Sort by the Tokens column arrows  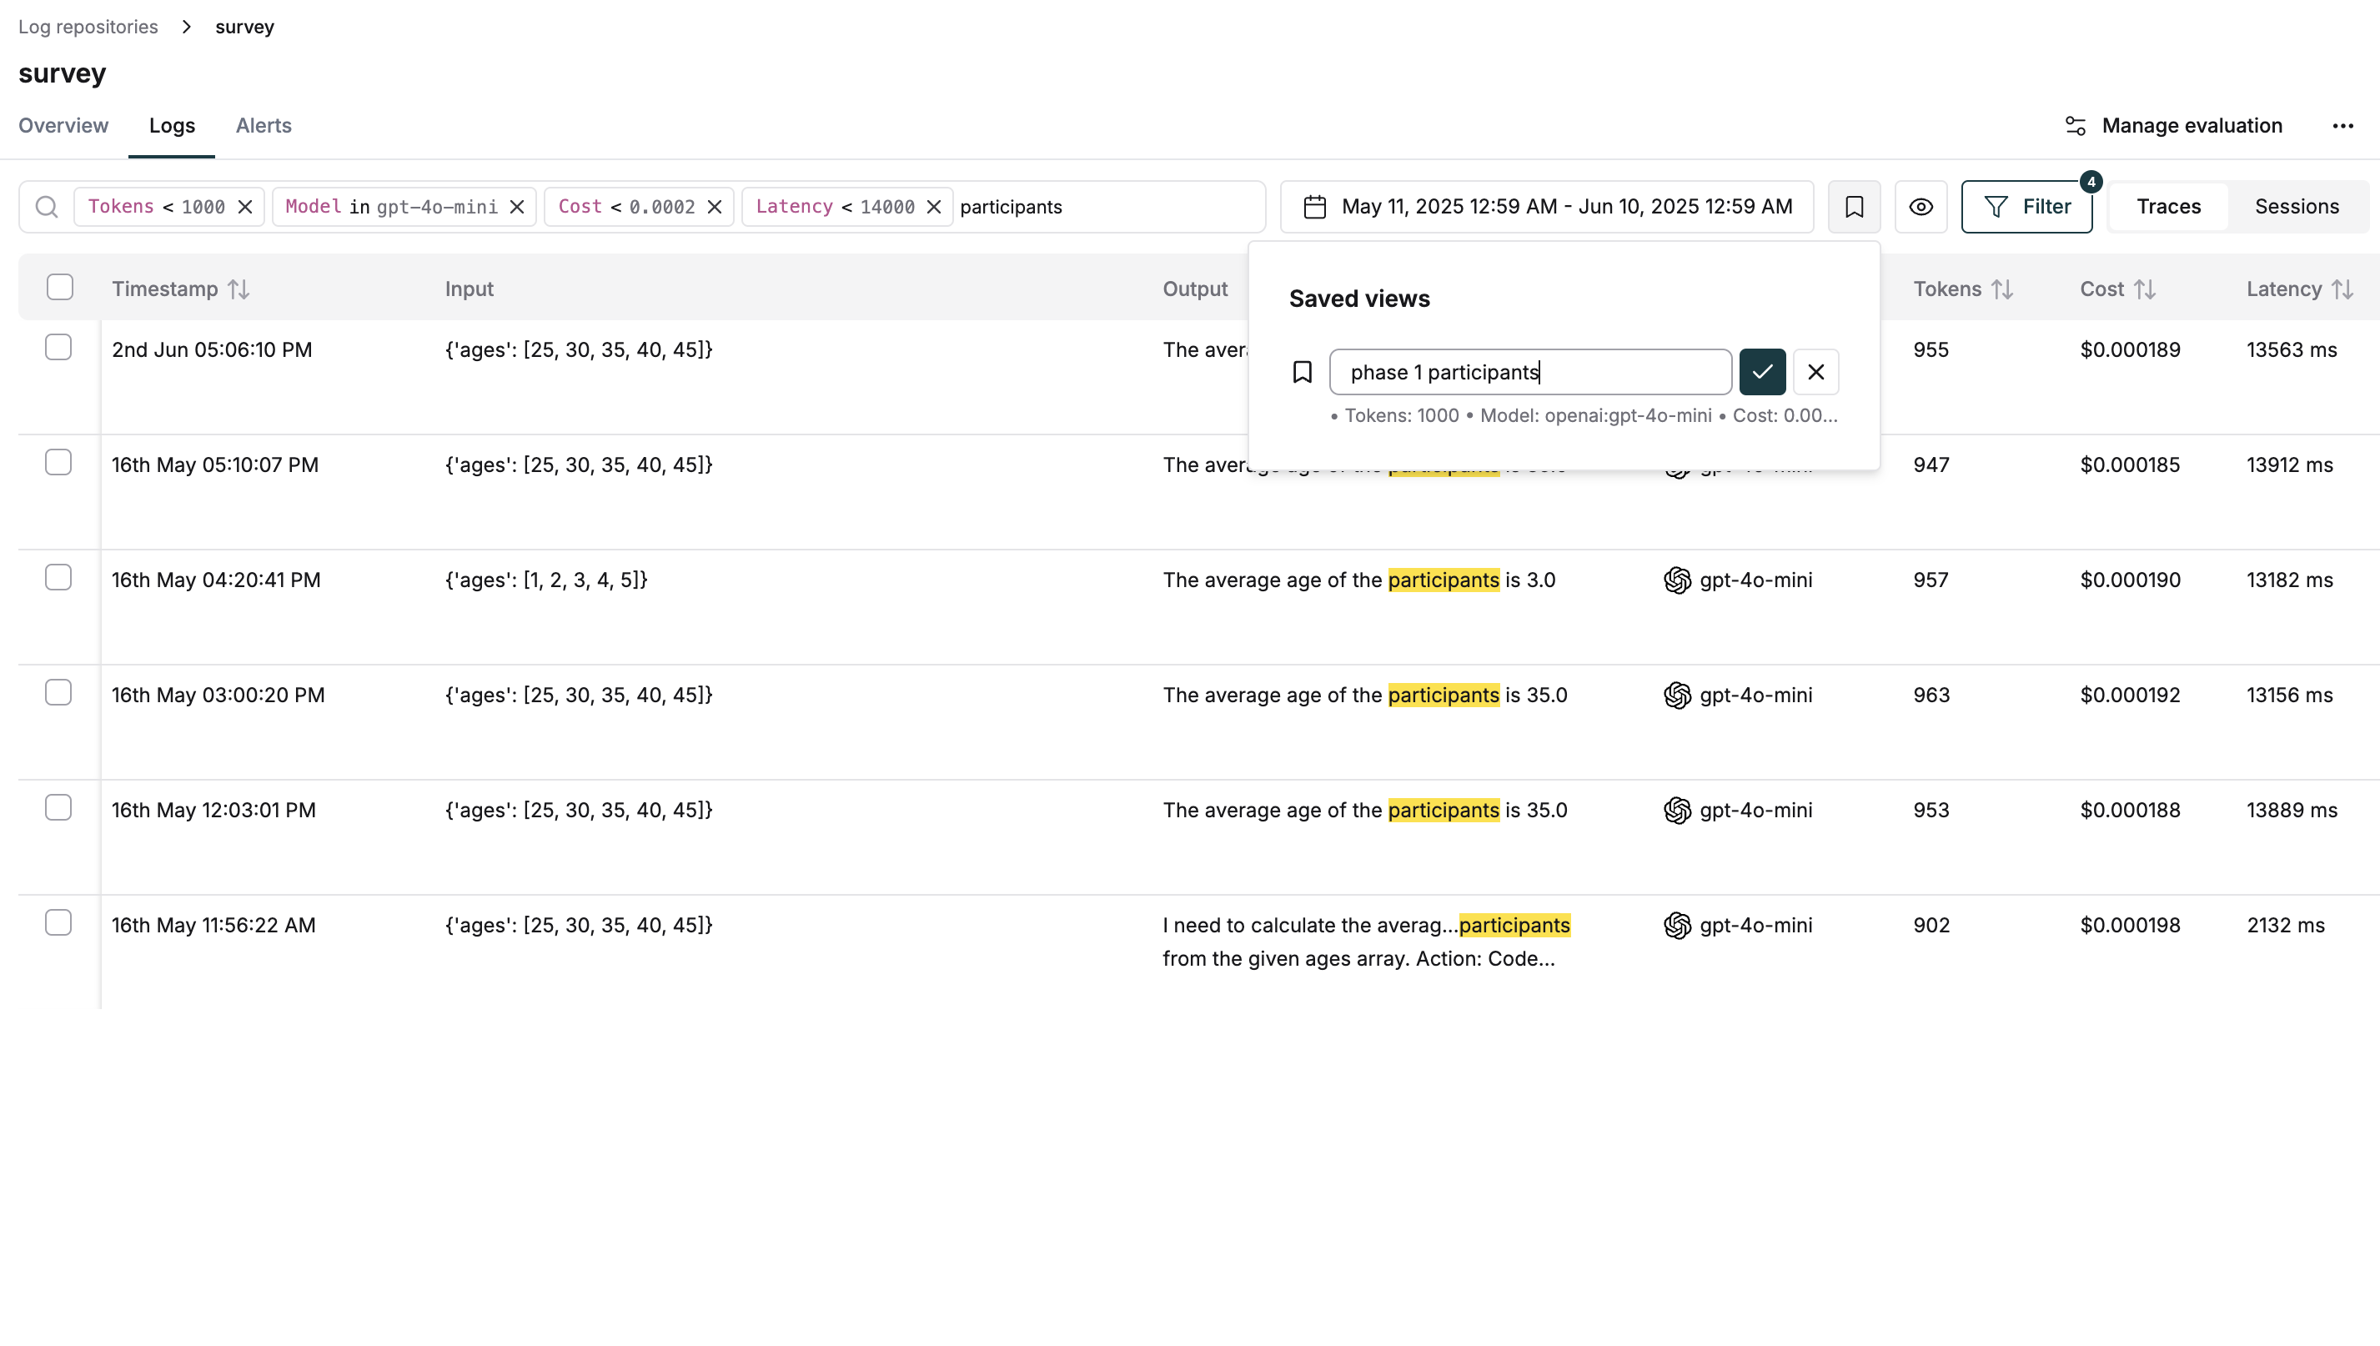[2002, 289]
